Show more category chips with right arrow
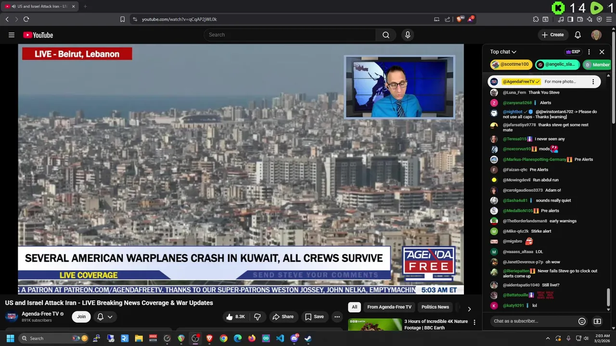The image size is (616, 346). [x=469, y=309]
